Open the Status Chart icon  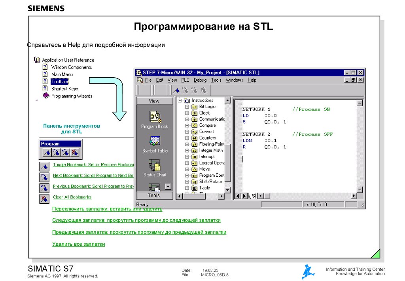pyautogui.click(x=155, y=165)
